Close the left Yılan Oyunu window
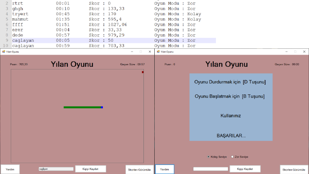 150,51
